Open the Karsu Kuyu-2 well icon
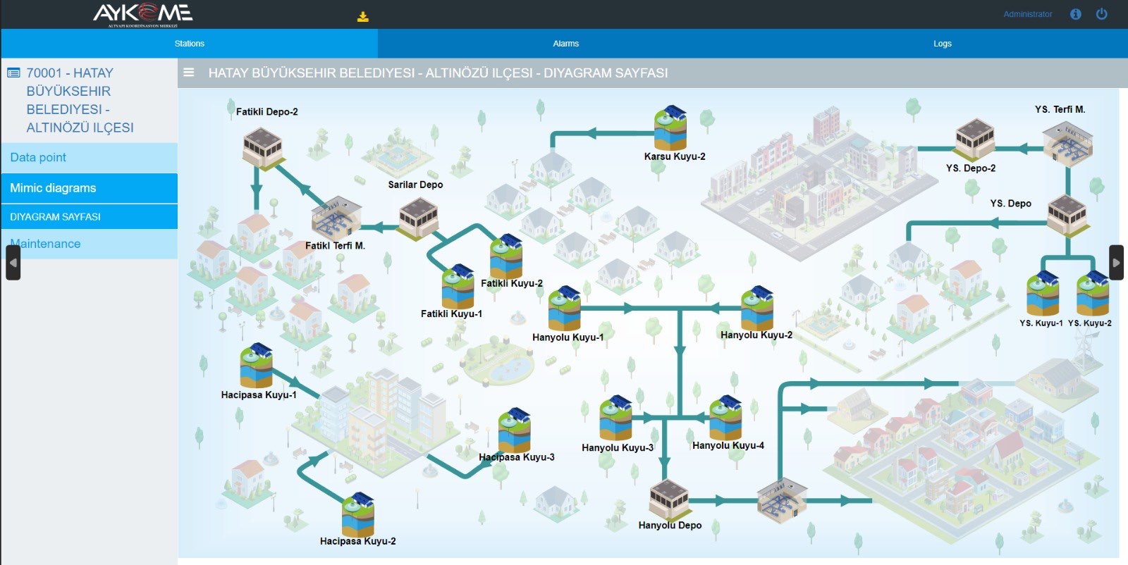Viewport: 1128px width, 565px height. (670, 128)
